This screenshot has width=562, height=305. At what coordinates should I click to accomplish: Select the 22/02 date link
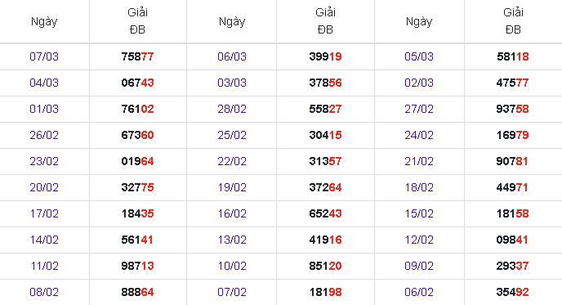click(x=232, y=161)
